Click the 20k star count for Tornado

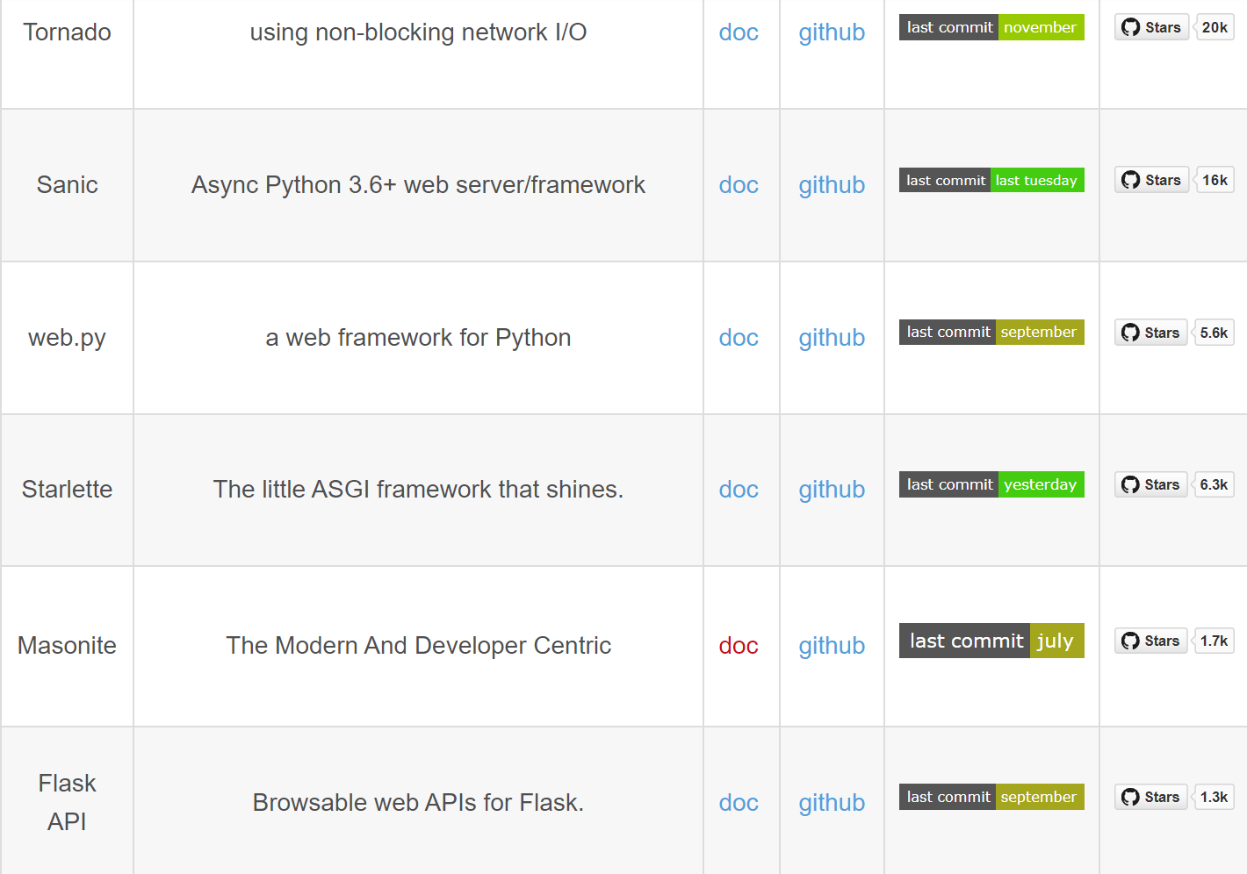pos(1215,27)
